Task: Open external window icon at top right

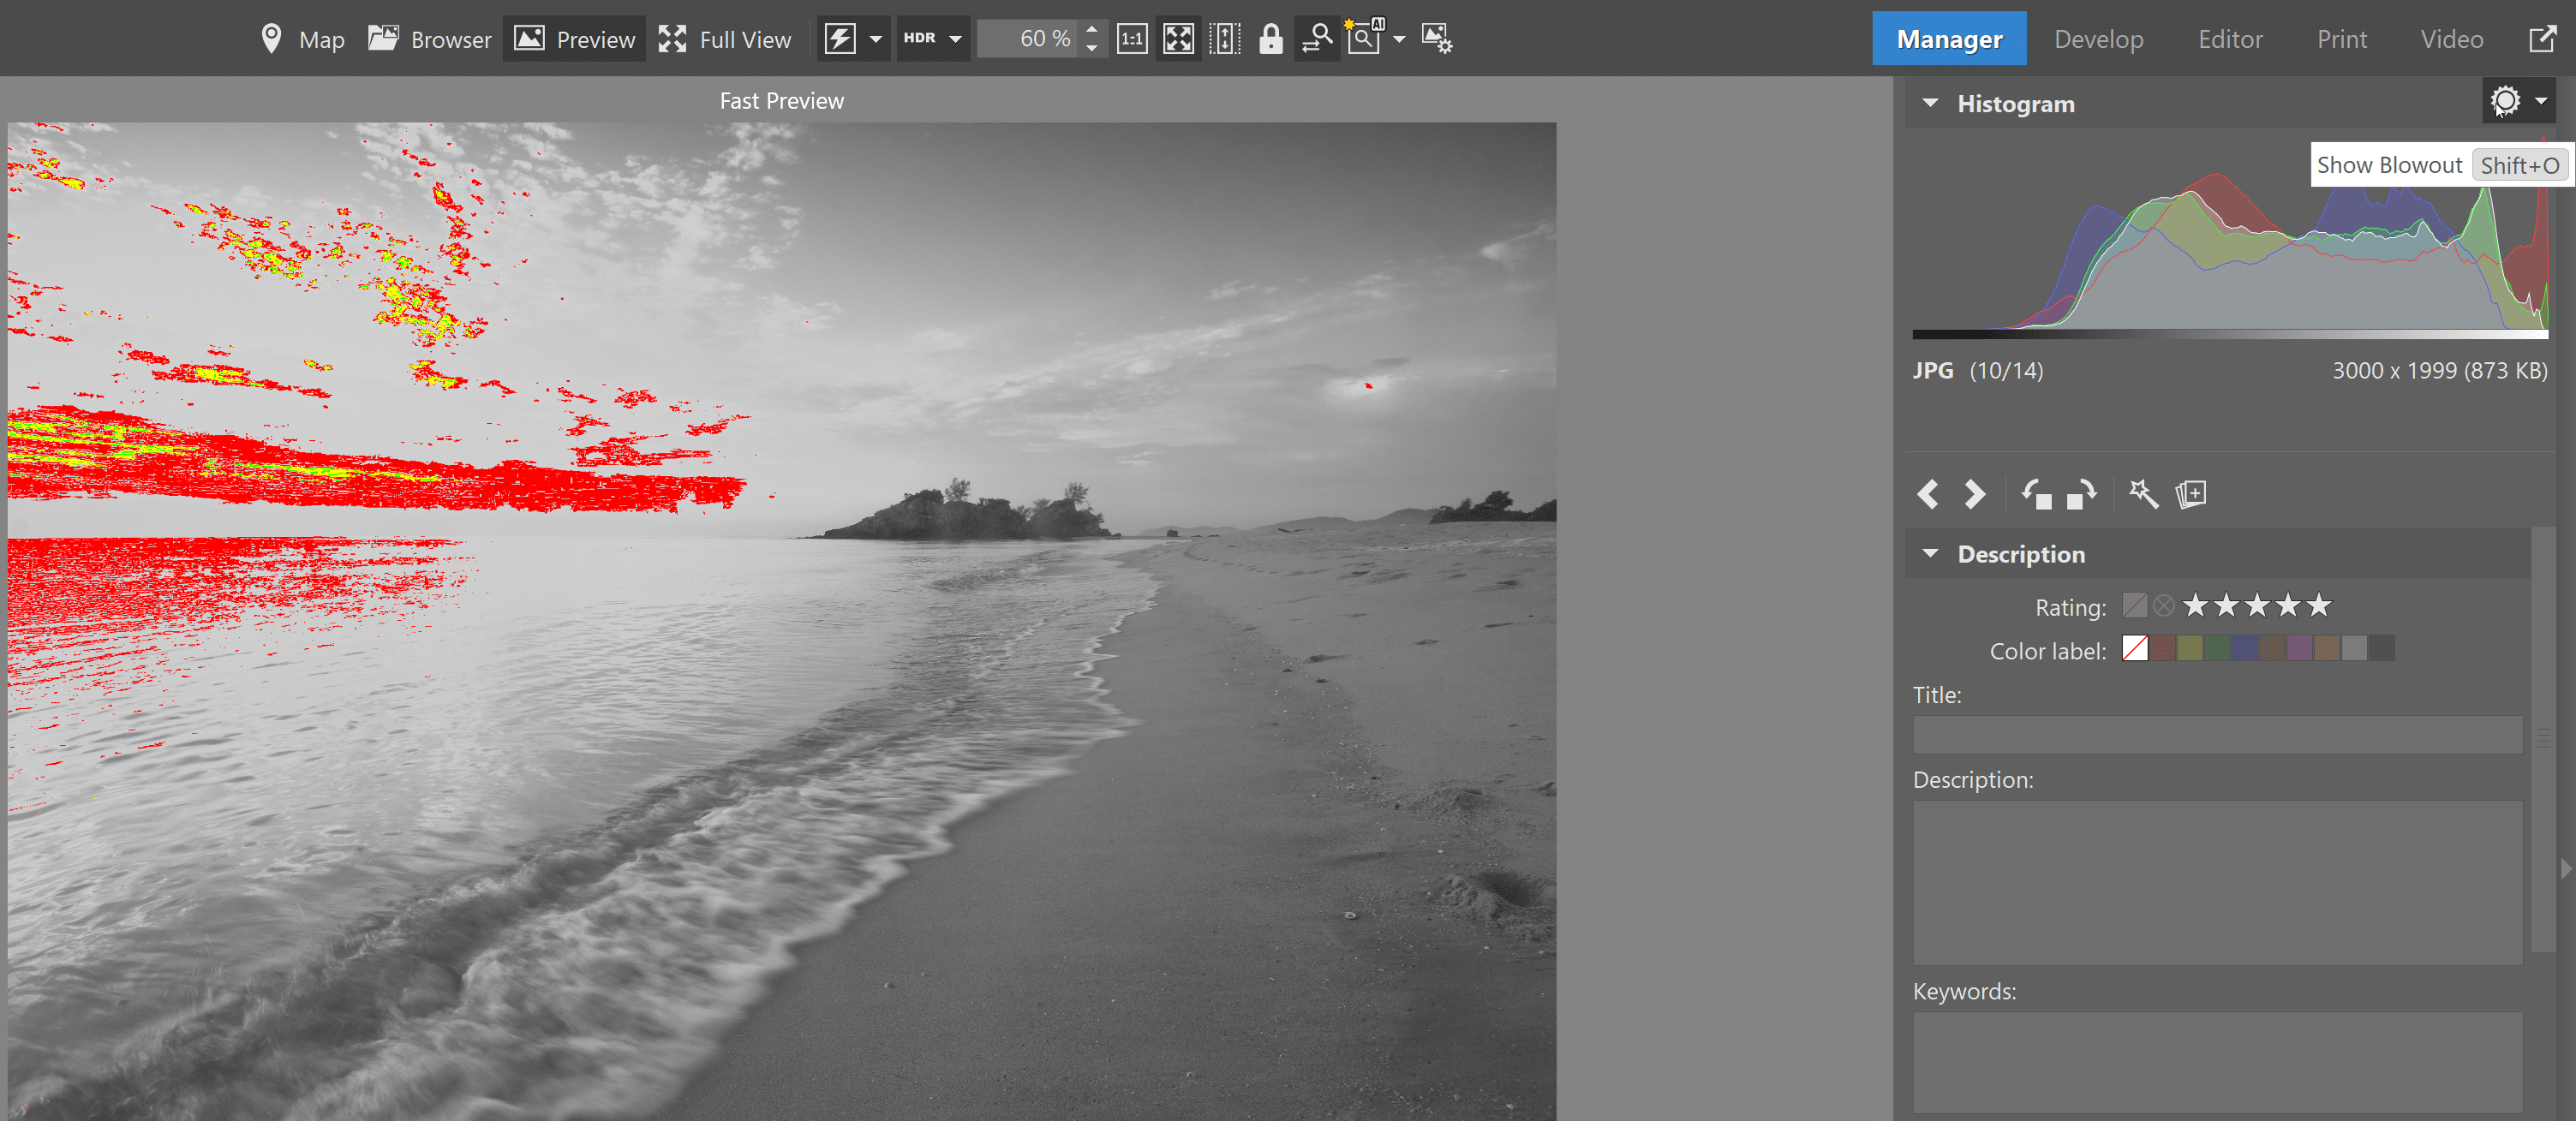Action: [x=2542, y=39]
